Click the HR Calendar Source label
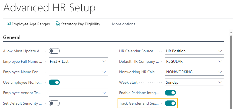 136,51
